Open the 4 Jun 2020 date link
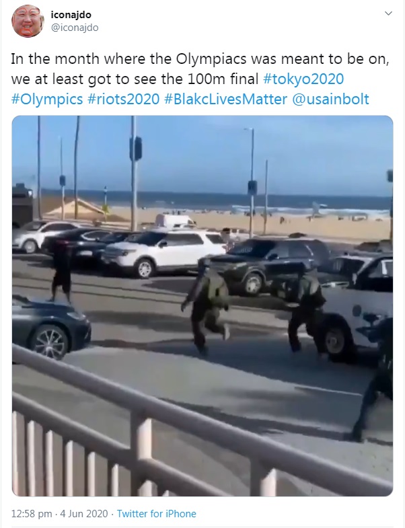This screenshot has height=528, width=405. click(84, 514)
